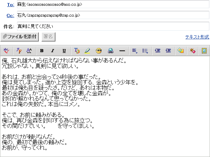This screenshot has height=157, width=210.
Task: Open the text alignment dropdown
Action: pyautogui.click(x=135, y=51)
